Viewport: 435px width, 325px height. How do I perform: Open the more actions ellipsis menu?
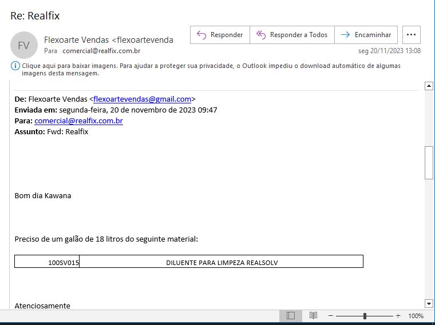[x=412, y=35]
